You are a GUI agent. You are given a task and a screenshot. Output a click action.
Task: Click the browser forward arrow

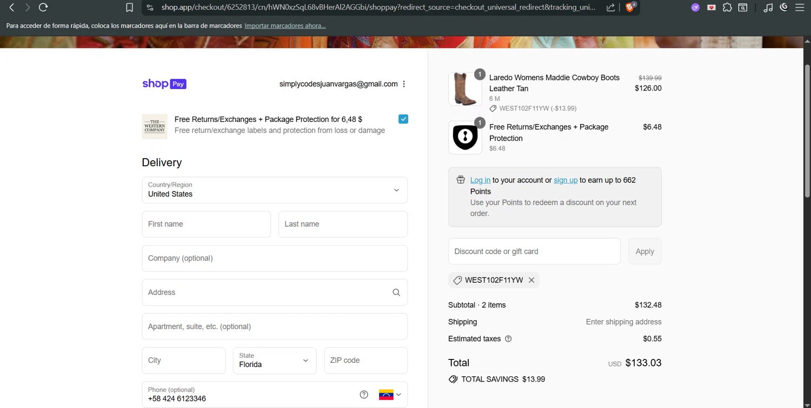coord(27,8)
